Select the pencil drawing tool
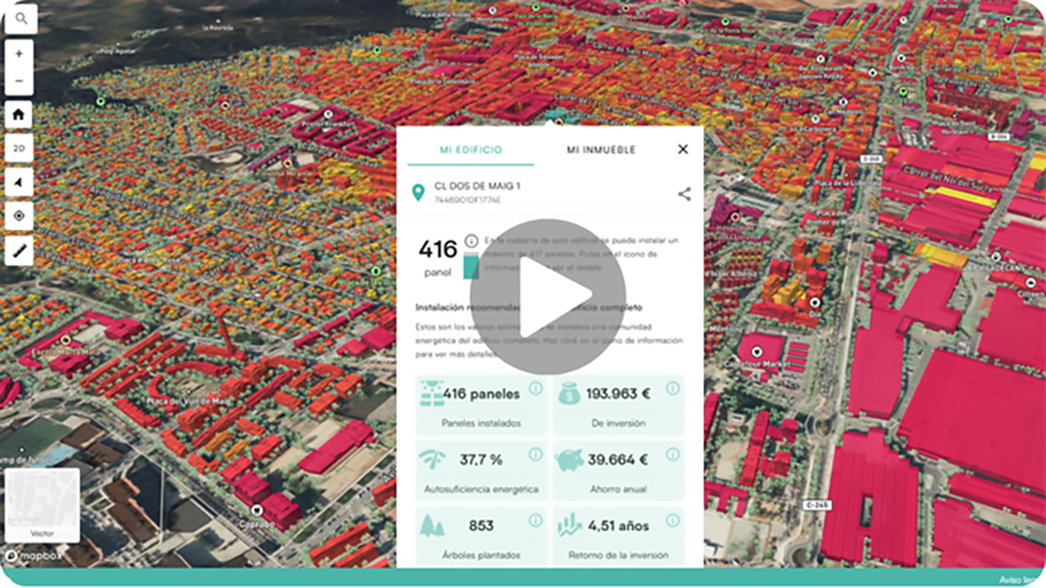Viewport: 1046px width, 588px height. tap(19, 250)
